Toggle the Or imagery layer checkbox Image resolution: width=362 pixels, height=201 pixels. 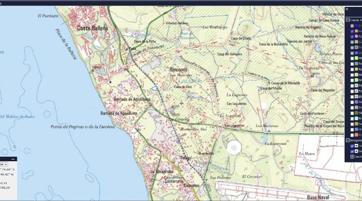pos(352,151)
